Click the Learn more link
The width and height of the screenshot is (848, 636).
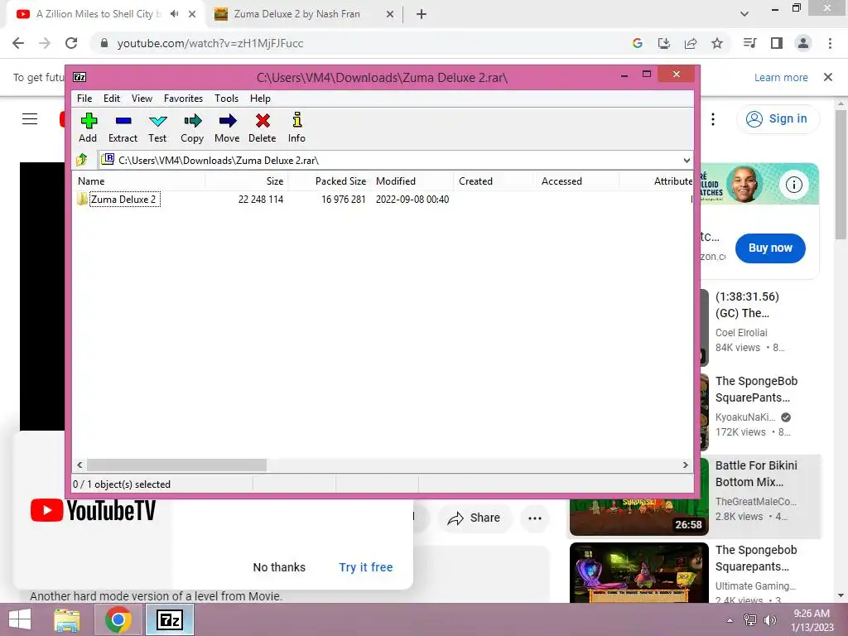[x=781, y=77]
